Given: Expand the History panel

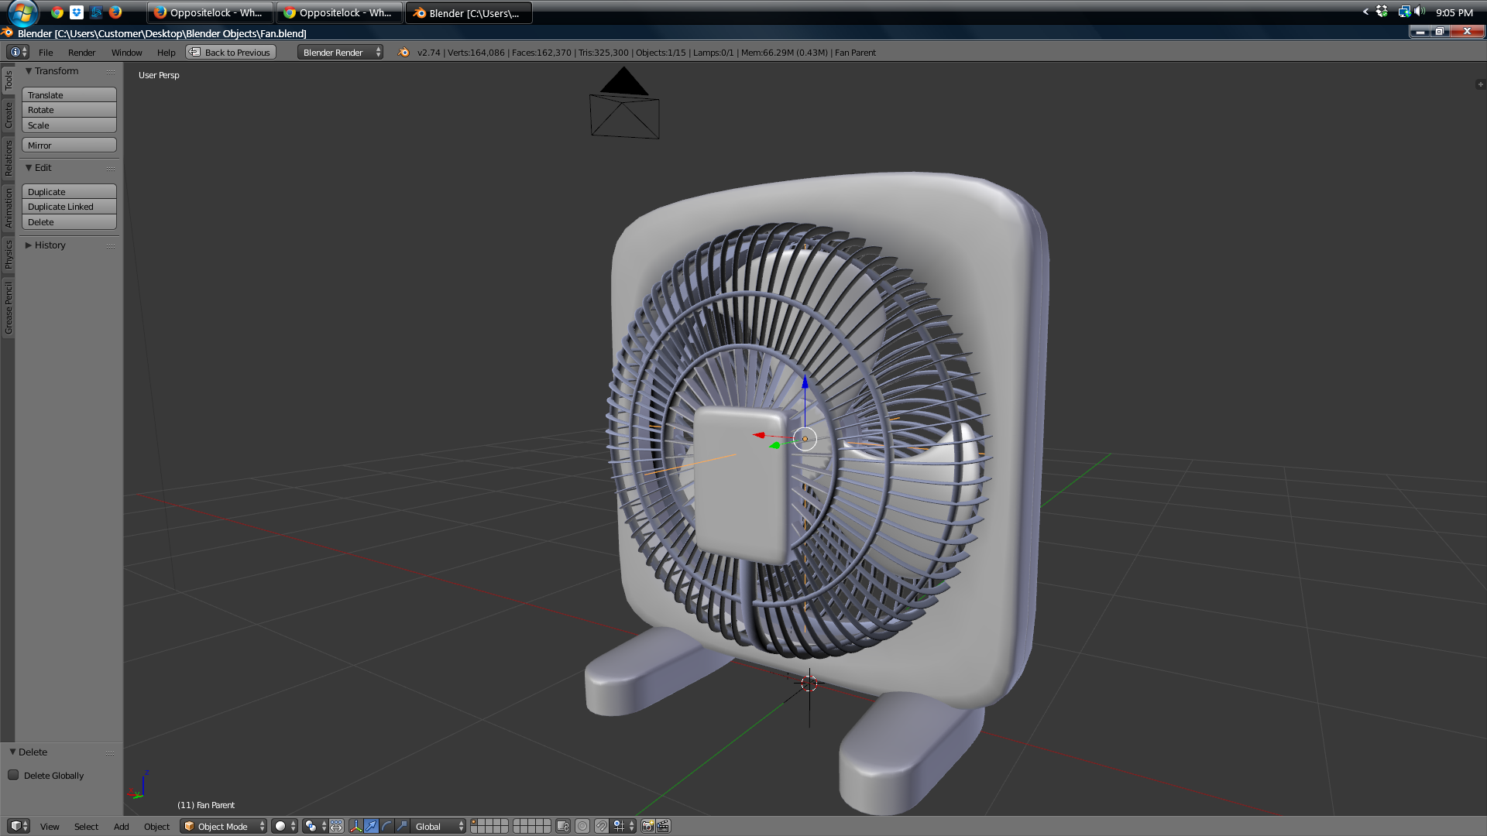Looking at the screenshot, I should point(29,245).
